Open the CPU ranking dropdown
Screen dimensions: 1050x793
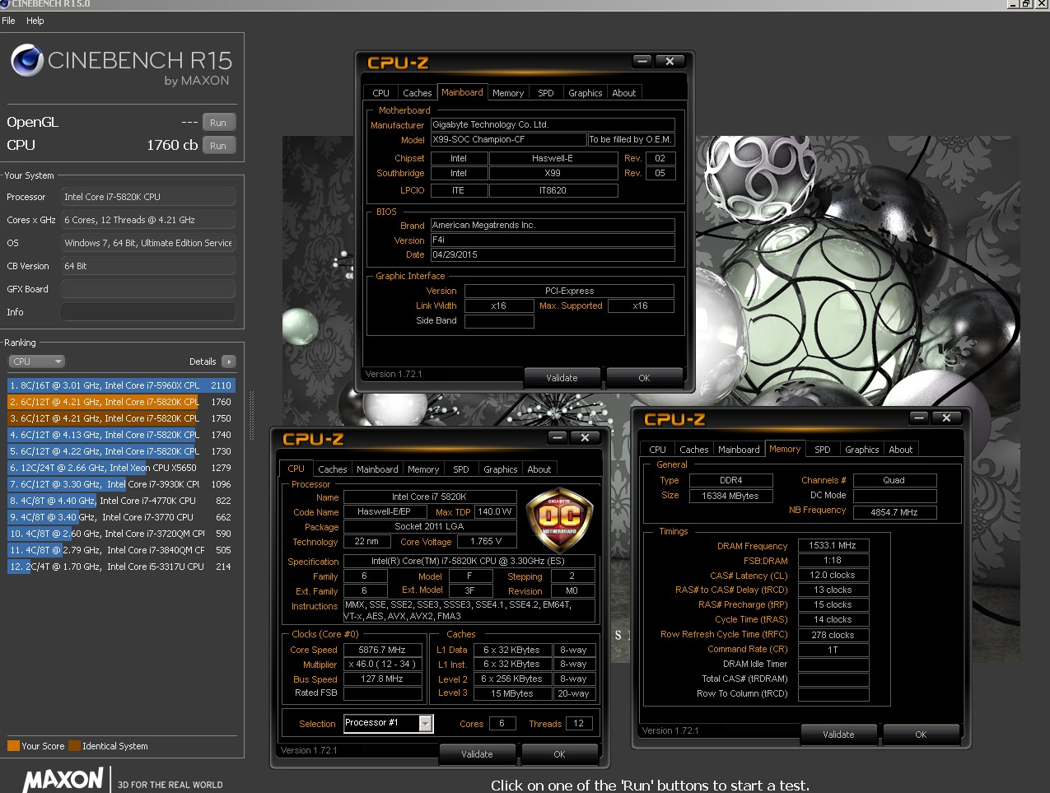point(36,362)
